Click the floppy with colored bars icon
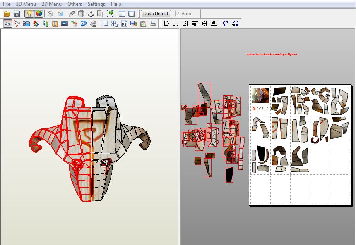The height and width of the screenshot is (245, 356). pyautogui.click(x=133, y=24)
